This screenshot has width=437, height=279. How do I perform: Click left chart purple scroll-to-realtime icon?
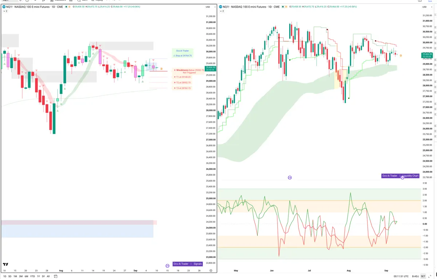click(168, 266)
